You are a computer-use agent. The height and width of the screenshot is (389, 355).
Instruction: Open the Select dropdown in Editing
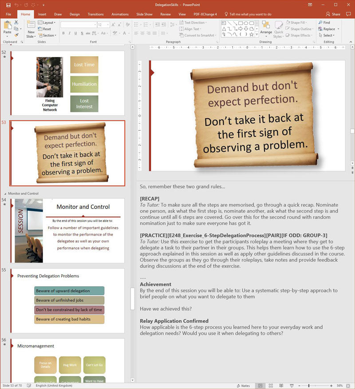click(x=327, y=36)
